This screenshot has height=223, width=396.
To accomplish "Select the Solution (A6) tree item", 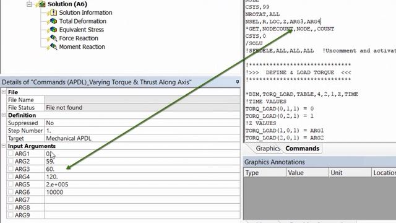I will tap(67, 4).
